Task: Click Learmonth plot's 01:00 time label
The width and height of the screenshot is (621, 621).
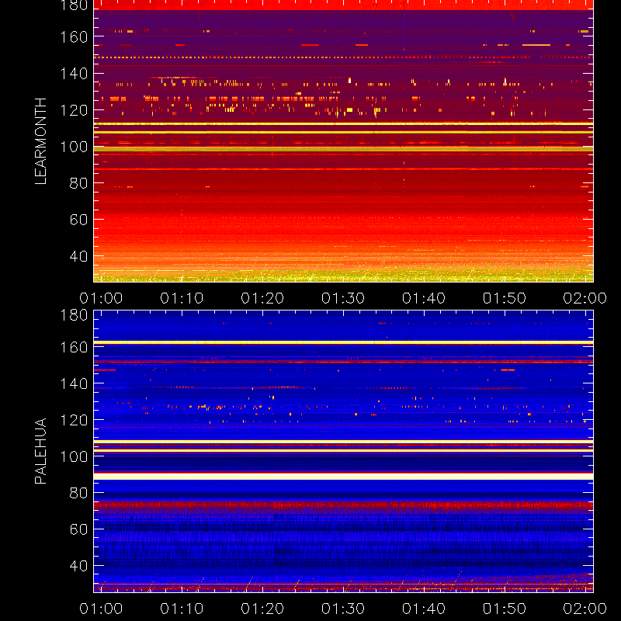Action: pyautogui.click(x=101, y=298)
